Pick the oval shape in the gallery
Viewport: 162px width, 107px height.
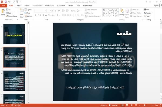tap(113, 10)
